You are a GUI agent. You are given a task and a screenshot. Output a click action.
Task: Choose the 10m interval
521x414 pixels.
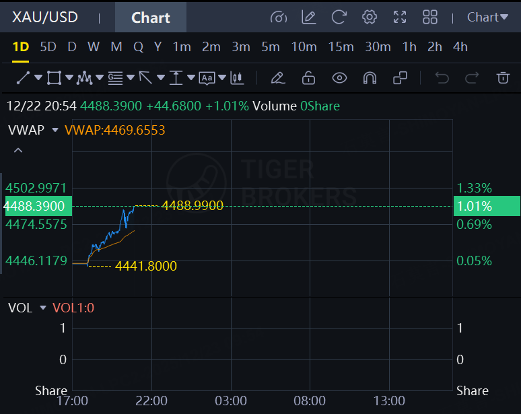click(304, 47)
